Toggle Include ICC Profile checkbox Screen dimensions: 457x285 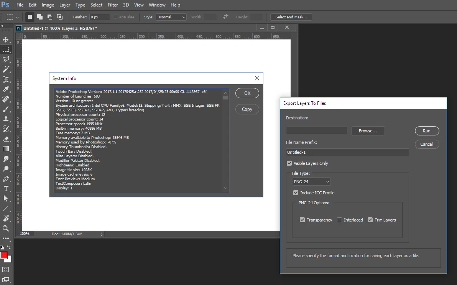point(296,192)
